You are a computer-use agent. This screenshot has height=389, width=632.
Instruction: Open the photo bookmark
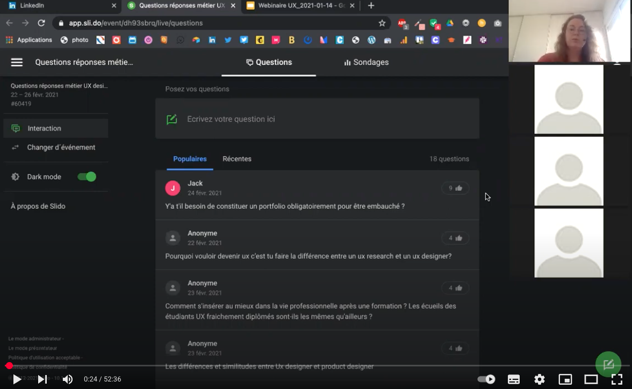coord(75,40)
